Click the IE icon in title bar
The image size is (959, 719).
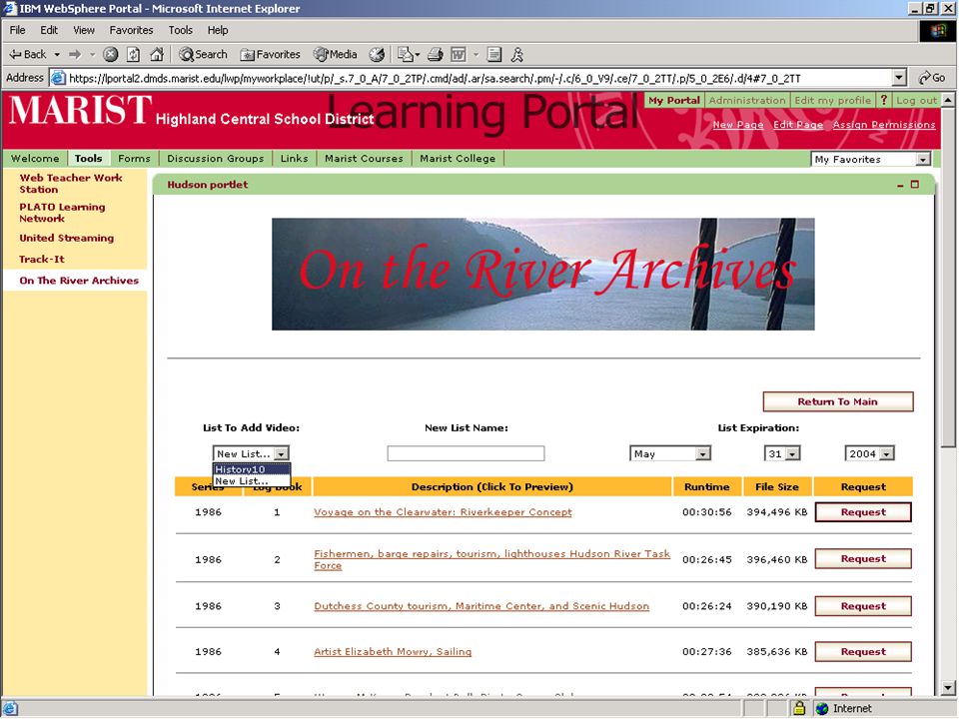click(9, 9)
